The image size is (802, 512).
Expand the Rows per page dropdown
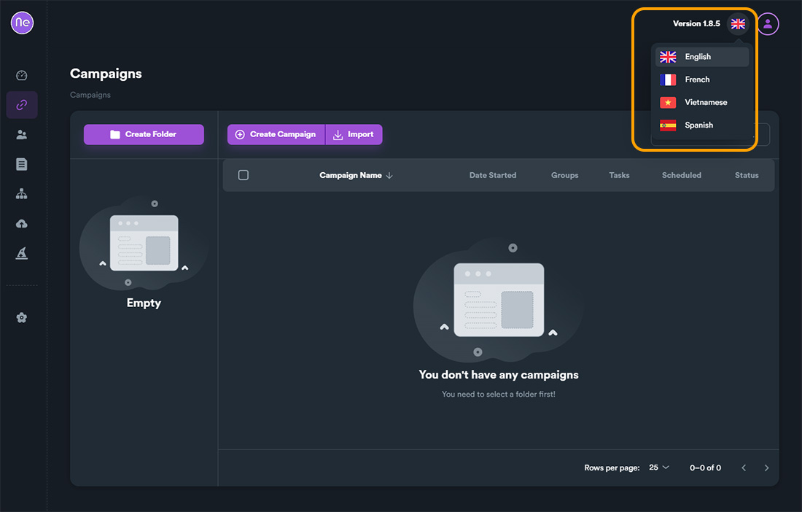pos(659,468)
